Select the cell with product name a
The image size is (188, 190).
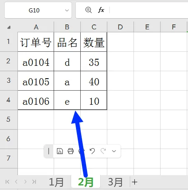(67, 81)
